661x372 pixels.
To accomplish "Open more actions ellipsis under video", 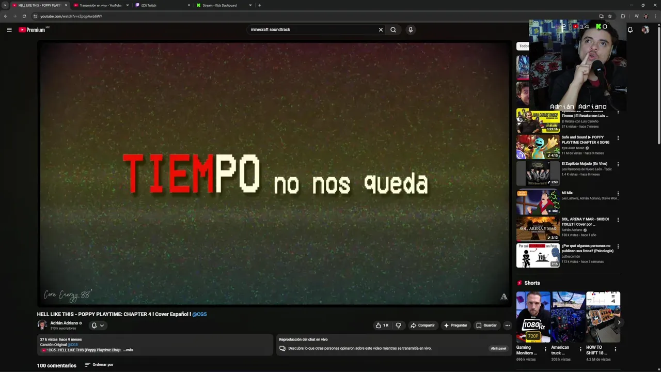I will coord(508,326).
